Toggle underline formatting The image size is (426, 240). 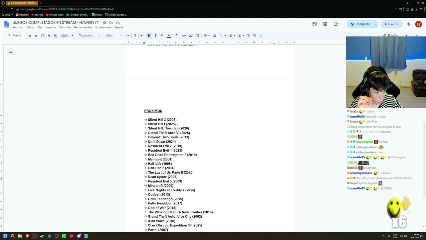click(x=162, y=36)
